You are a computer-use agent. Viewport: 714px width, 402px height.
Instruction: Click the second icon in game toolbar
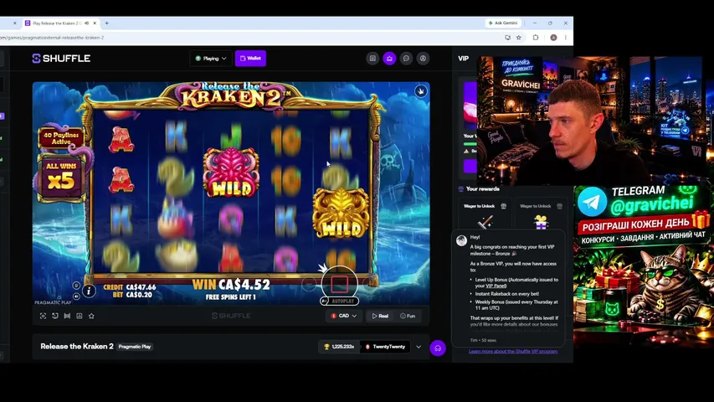point(55,316)
